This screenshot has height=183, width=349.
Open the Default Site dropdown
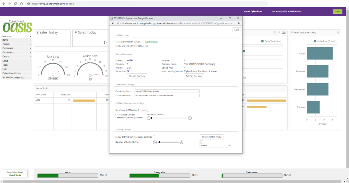pyautogui.click(x=17, y=36)
